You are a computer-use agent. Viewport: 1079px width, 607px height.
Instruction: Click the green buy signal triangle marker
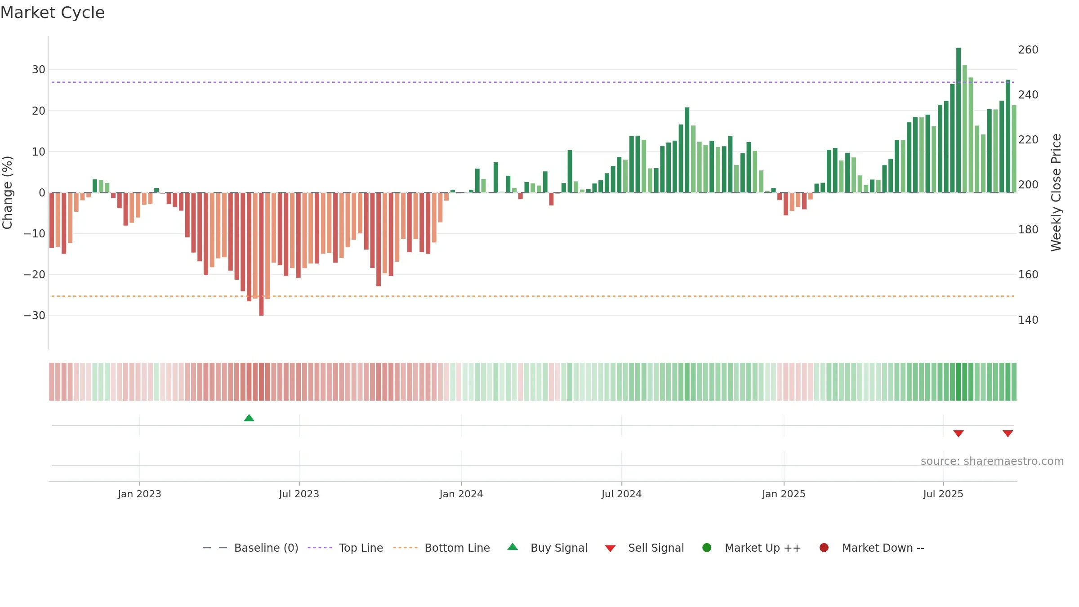click(x=249, y=418)
